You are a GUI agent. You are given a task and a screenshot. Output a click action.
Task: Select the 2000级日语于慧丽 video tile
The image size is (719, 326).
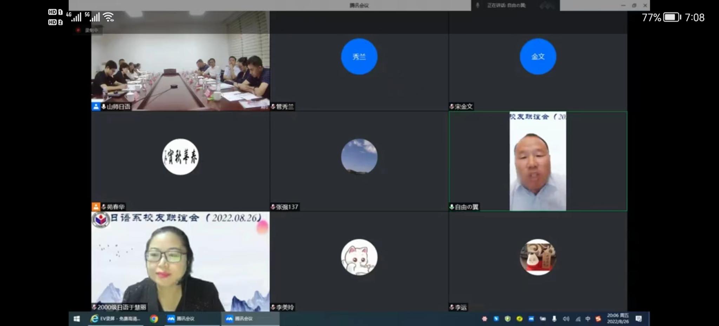(180, 261)
